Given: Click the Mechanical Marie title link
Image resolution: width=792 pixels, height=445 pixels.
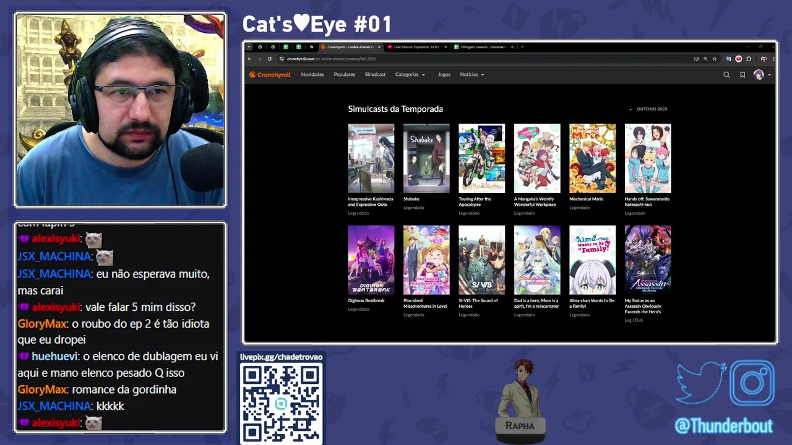Looking at the screenshot, I should [x=586, y=199].
